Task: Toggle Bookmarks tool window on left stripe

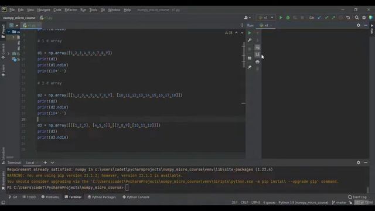Action: (3, 181)
